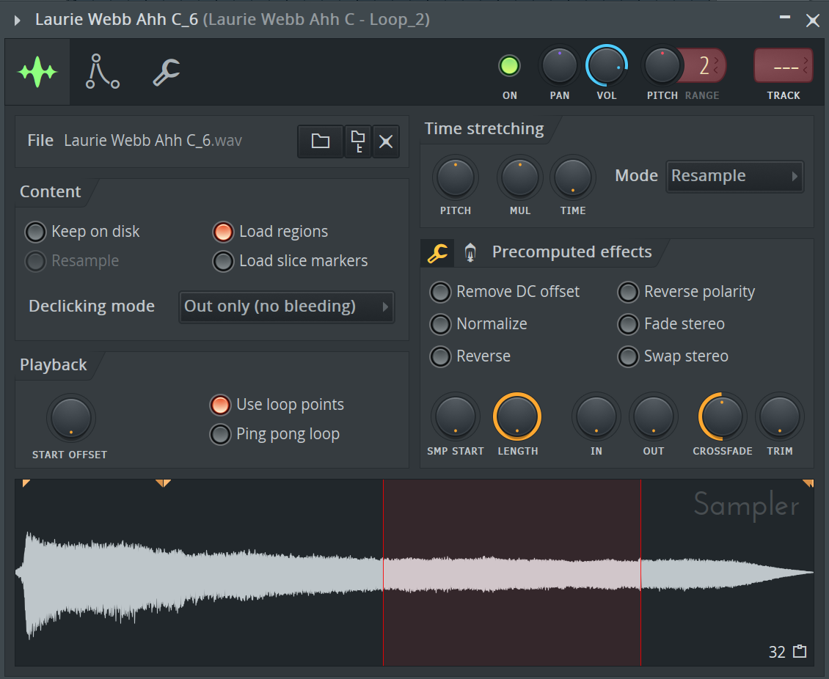The image size is (829, 679).
Task: Click the end region marker at waveform right
Action: pyautogui.click(x=808, y=483)
